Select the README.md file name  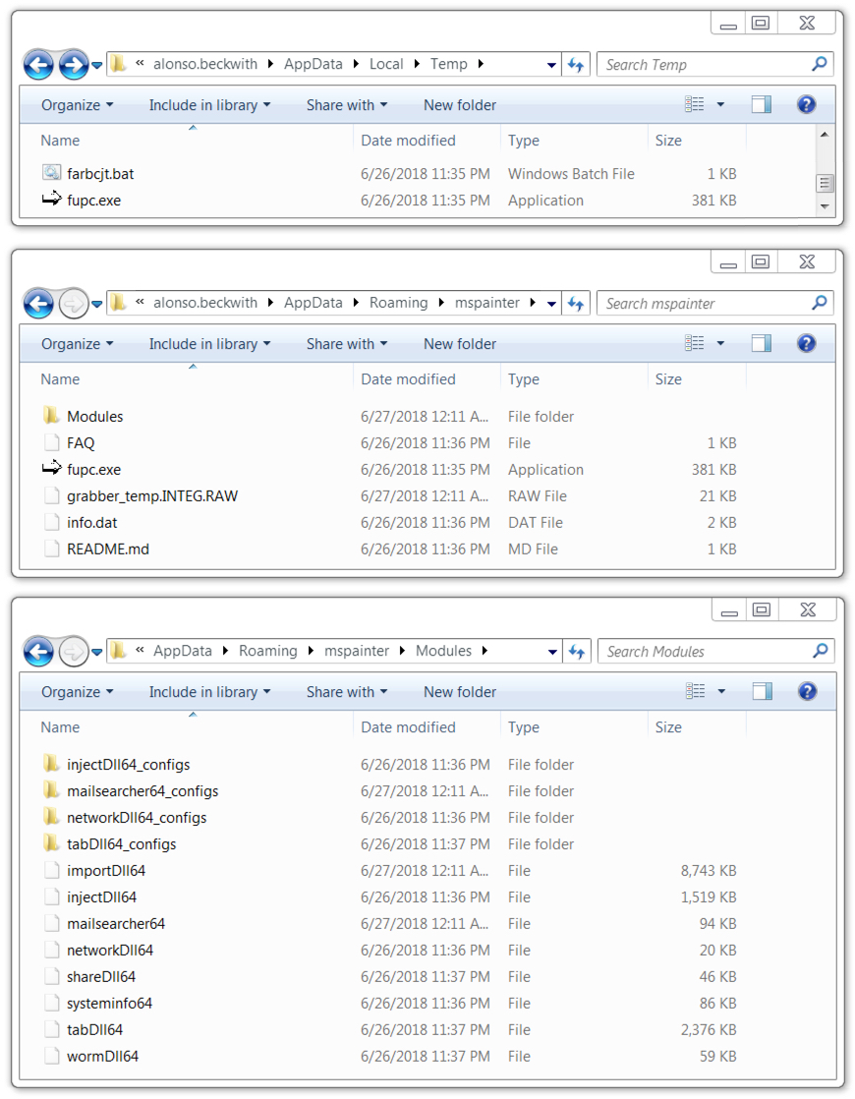pyautogui.click(x=108, y=549)
